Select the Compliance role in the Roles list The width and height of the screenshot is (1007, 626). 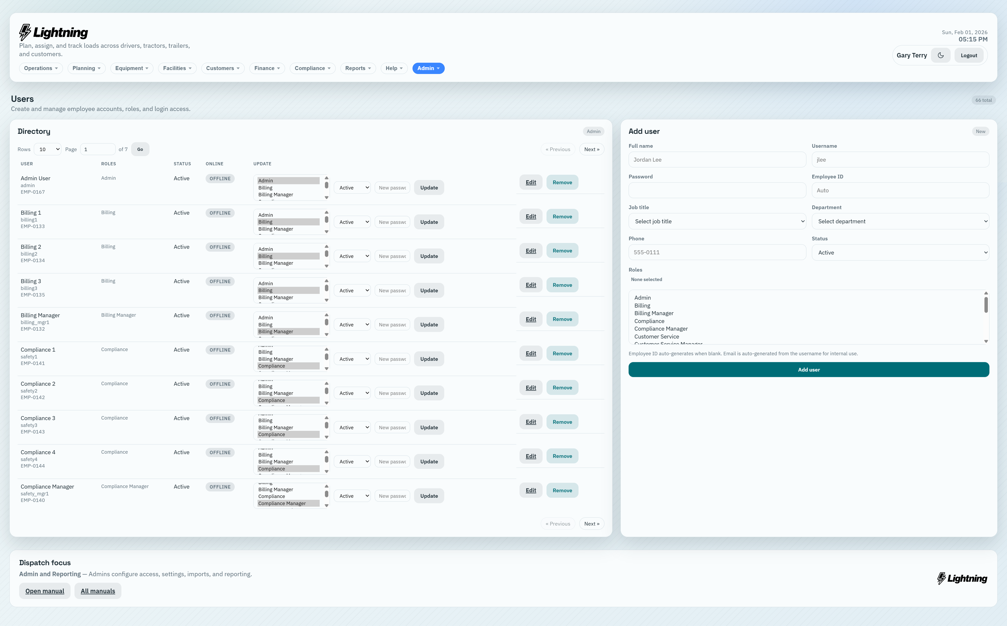click(x=649, y=321)
